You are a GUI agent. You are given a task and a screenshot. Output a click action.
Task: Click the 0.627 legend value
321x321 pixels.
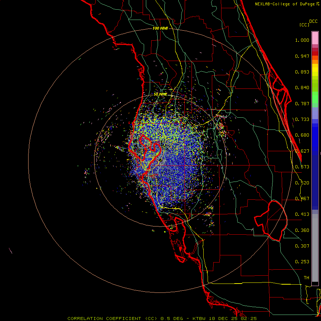click(x=302, y=151)
